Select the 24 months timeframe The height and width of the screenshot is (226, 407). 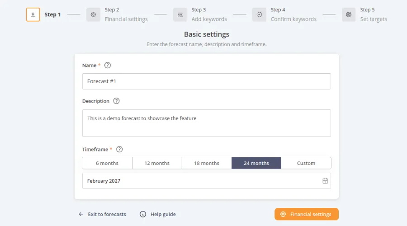(256, 163)
